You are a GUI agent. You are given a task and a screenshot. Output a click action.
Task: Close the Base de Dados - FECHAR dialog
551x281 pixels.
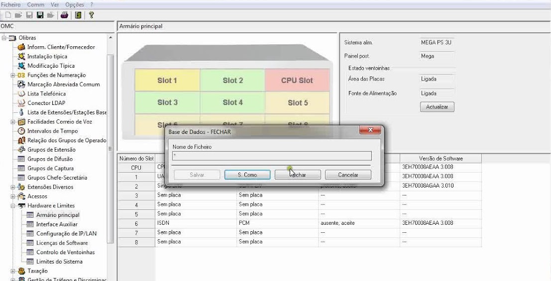370,130
